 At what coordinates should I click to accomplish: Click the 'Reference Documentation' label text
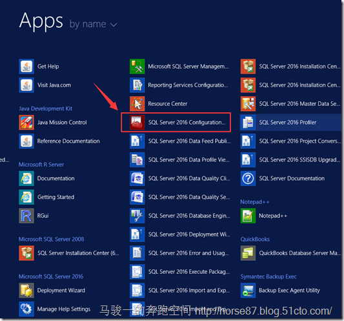point(68,141)
